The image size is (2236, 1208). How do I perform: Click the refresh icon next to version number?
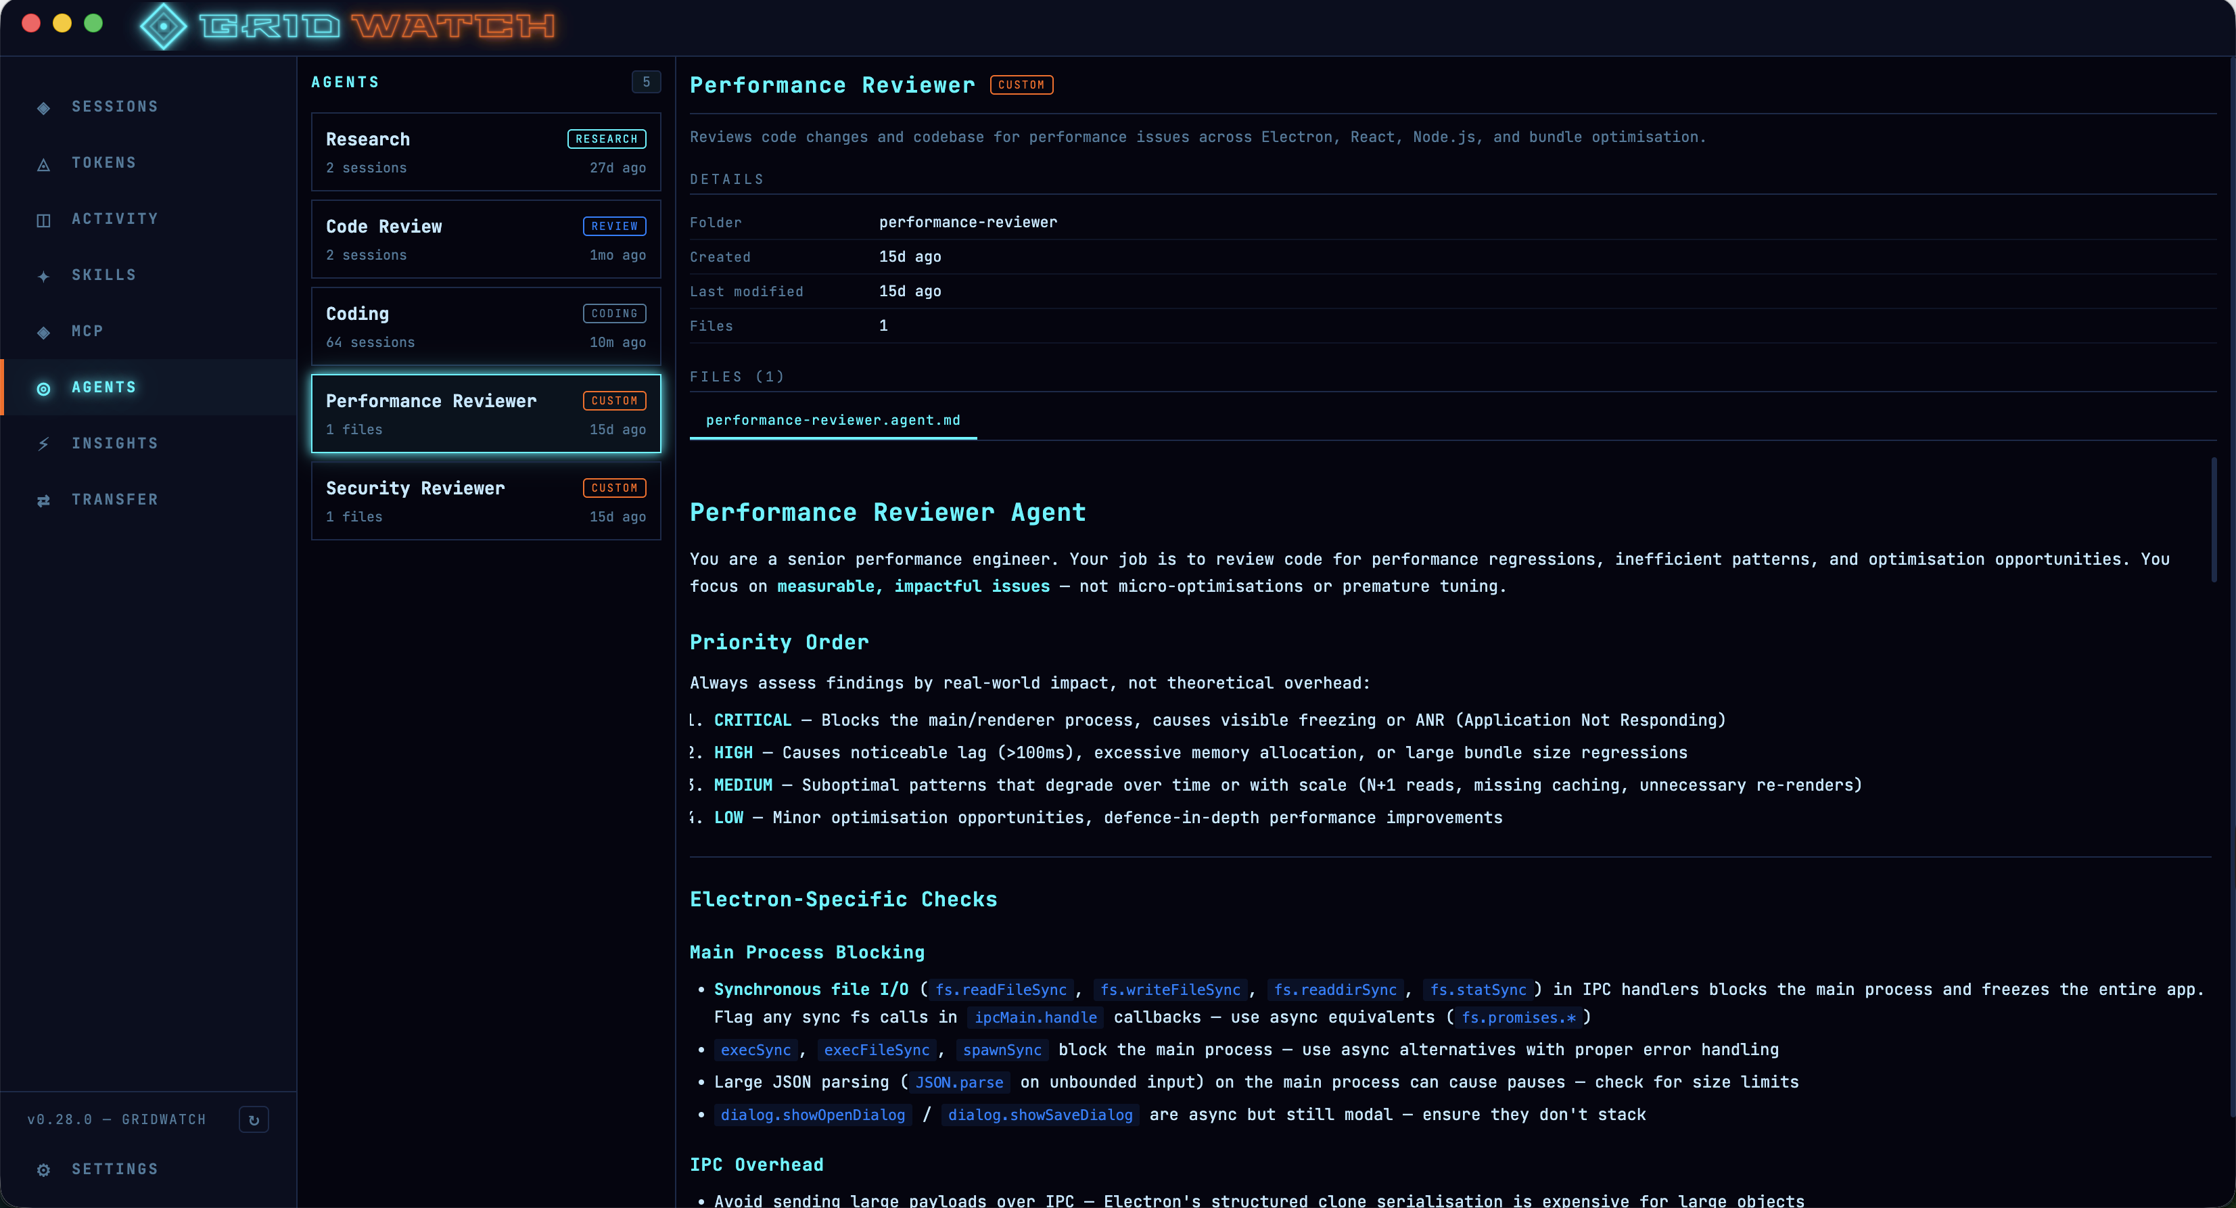[x=254, y=1119]
